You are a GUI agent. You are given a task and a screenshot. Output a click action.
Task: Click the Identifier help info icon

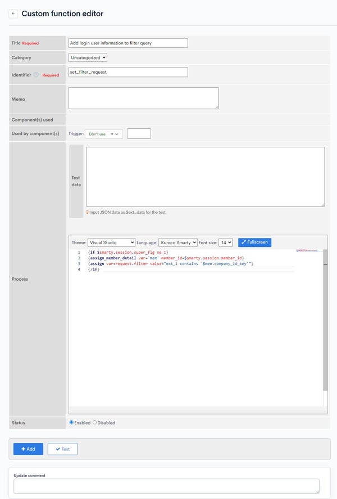(x=36, y=74)
